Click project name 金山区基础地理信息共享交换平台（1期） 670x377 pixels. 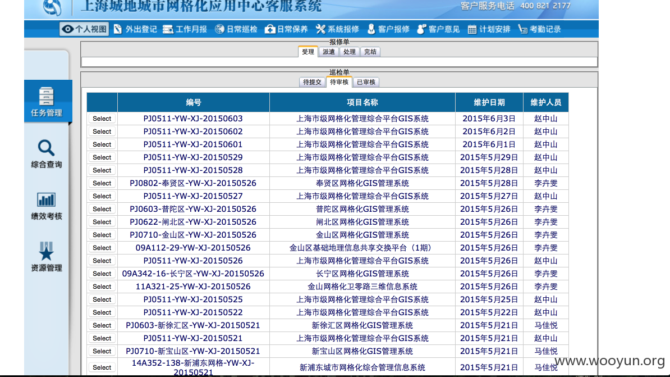click(x=362, y=248)
